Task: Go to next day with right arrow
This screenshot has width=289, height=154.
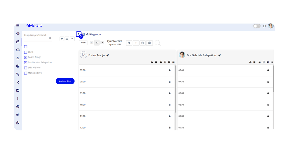Action: point(102,43)
